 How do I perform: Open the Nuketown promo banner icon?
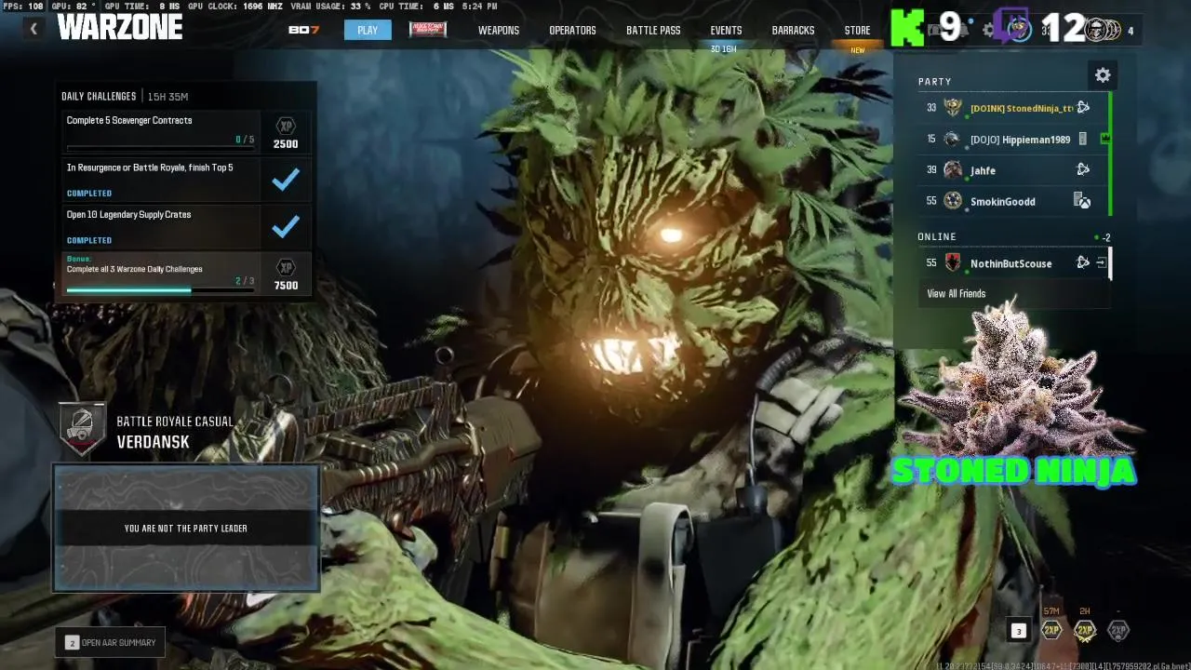click(x=428, y=30)
